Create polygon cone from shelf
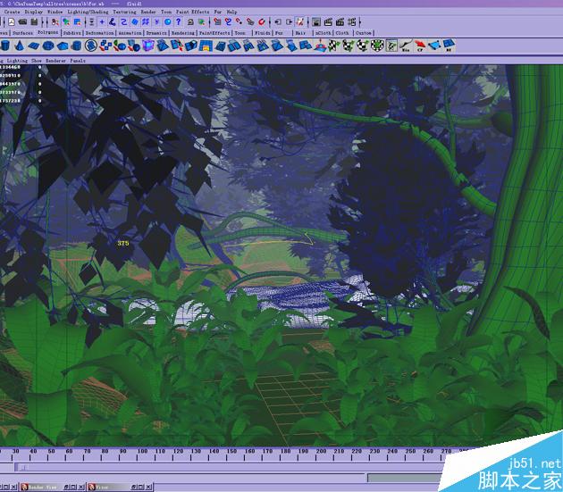This screenshot has width=563, height=492. [20, 46]
